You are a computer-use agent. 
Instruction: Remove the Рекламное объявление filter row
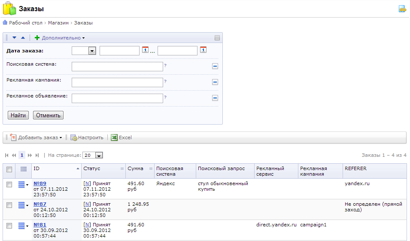[215, 98]
